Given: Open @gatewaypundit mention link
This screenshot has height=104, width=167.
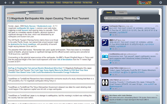Looking at the screenshot, I should pos(116,86).
